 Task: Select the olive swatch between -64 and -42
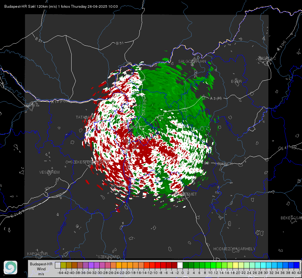point(63,265)
